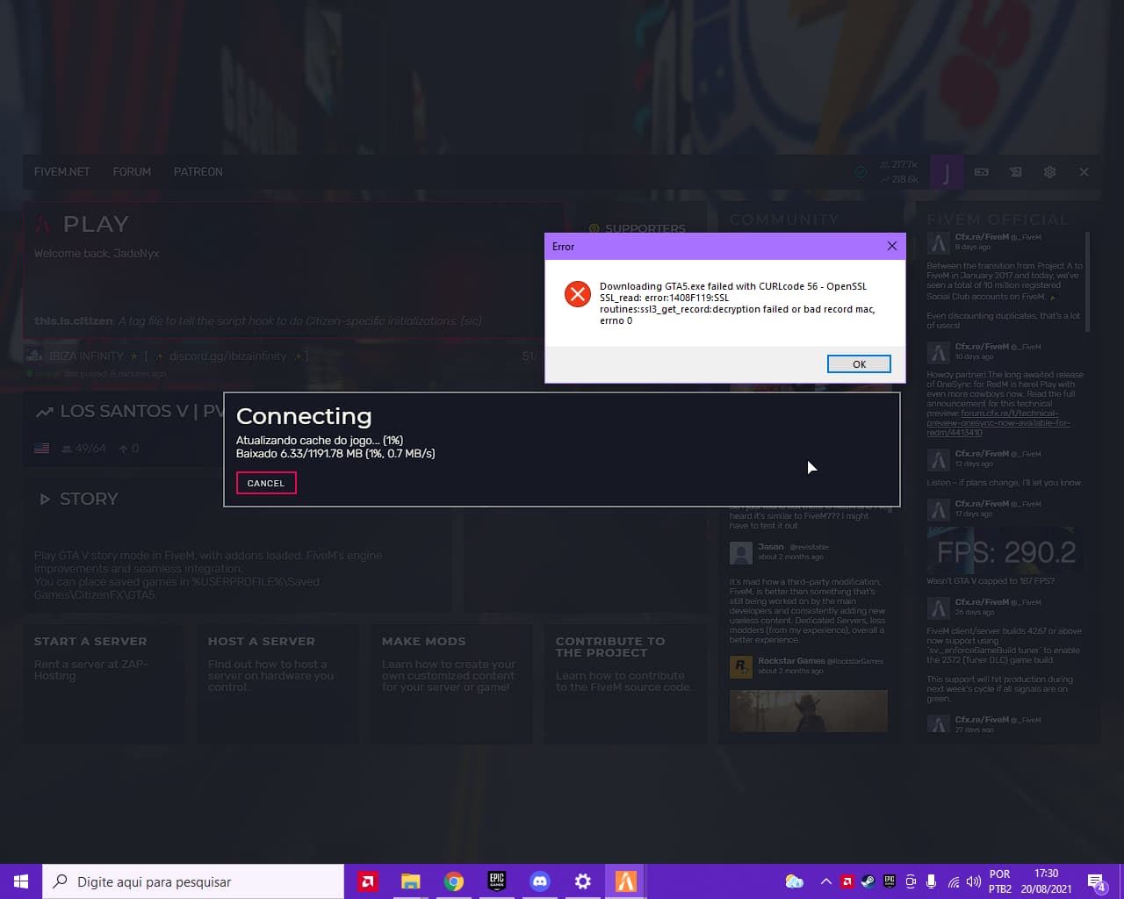
Task: Open AMD Radeon Software from taskbar
Action: (368, 881)
